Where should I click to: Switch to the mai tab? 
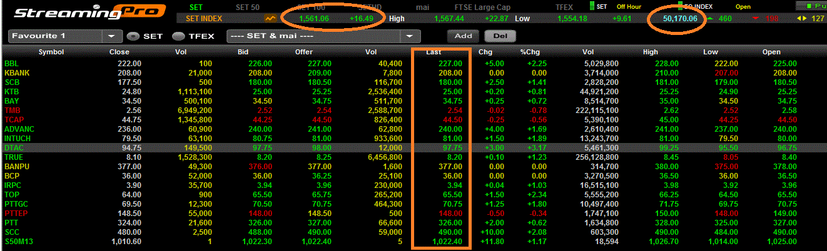click(x=423, y=7)
